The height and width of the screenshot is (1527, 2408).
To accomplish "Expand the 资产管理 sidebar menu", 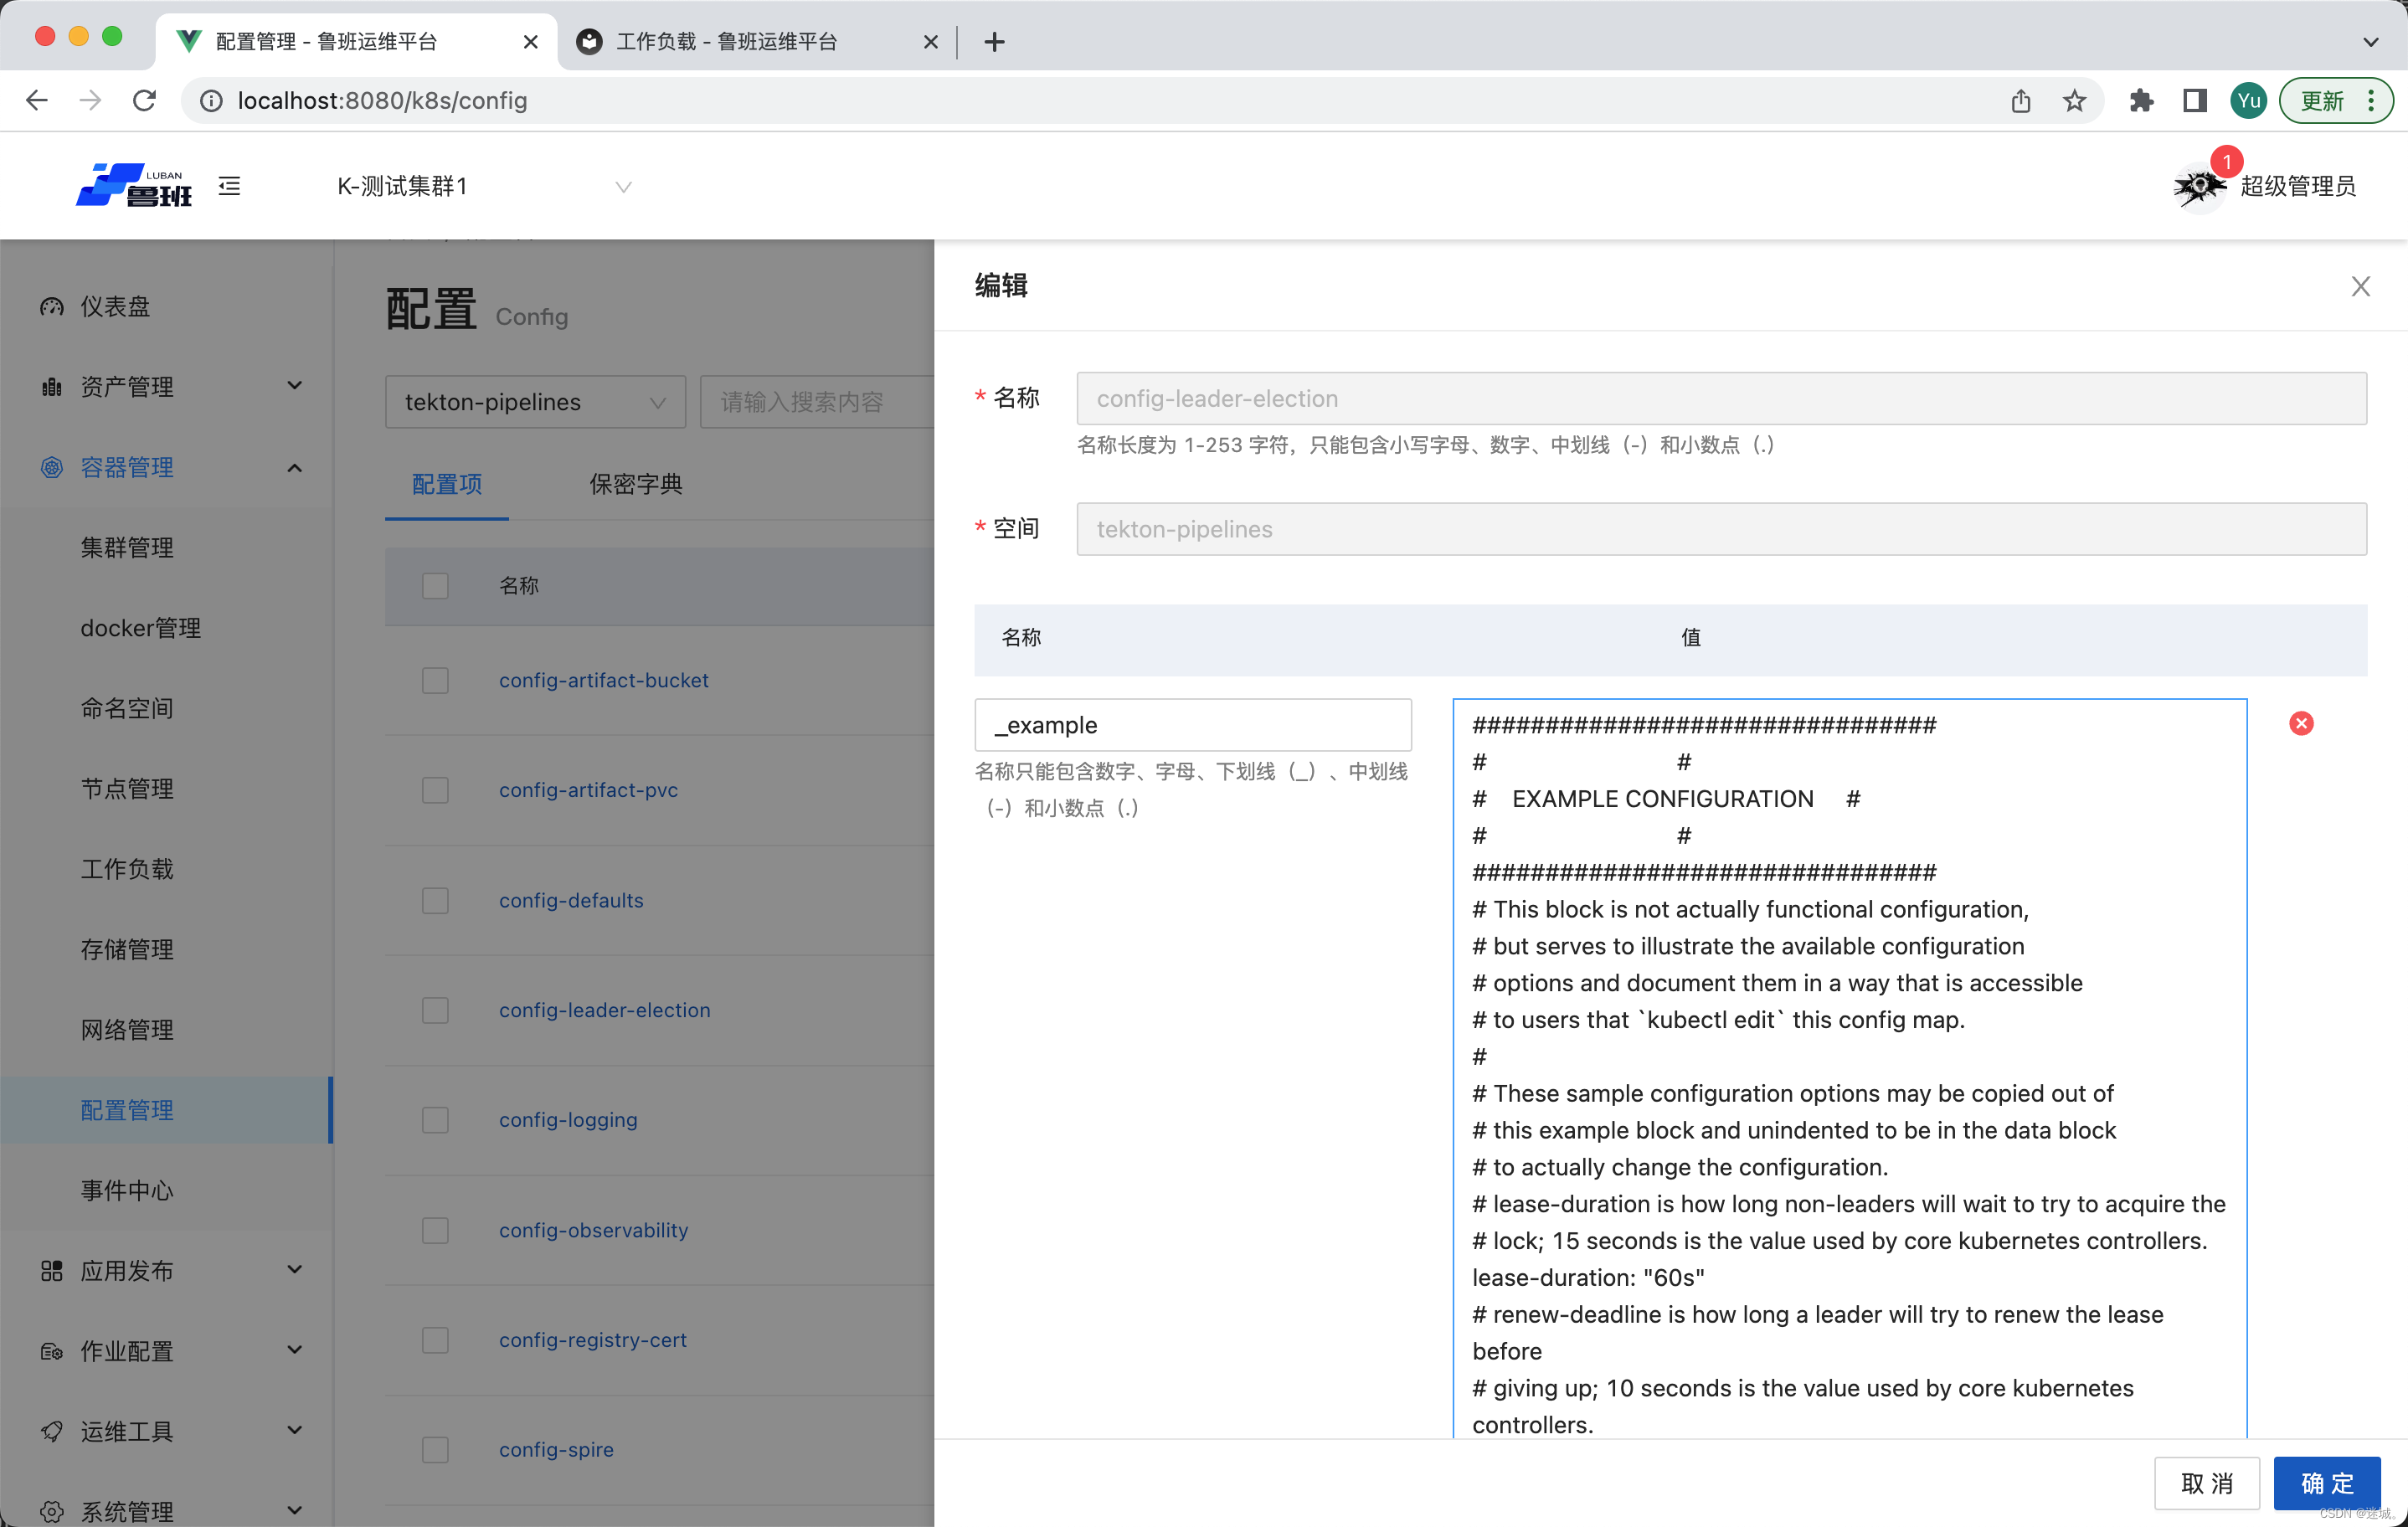I will [168, 387].
